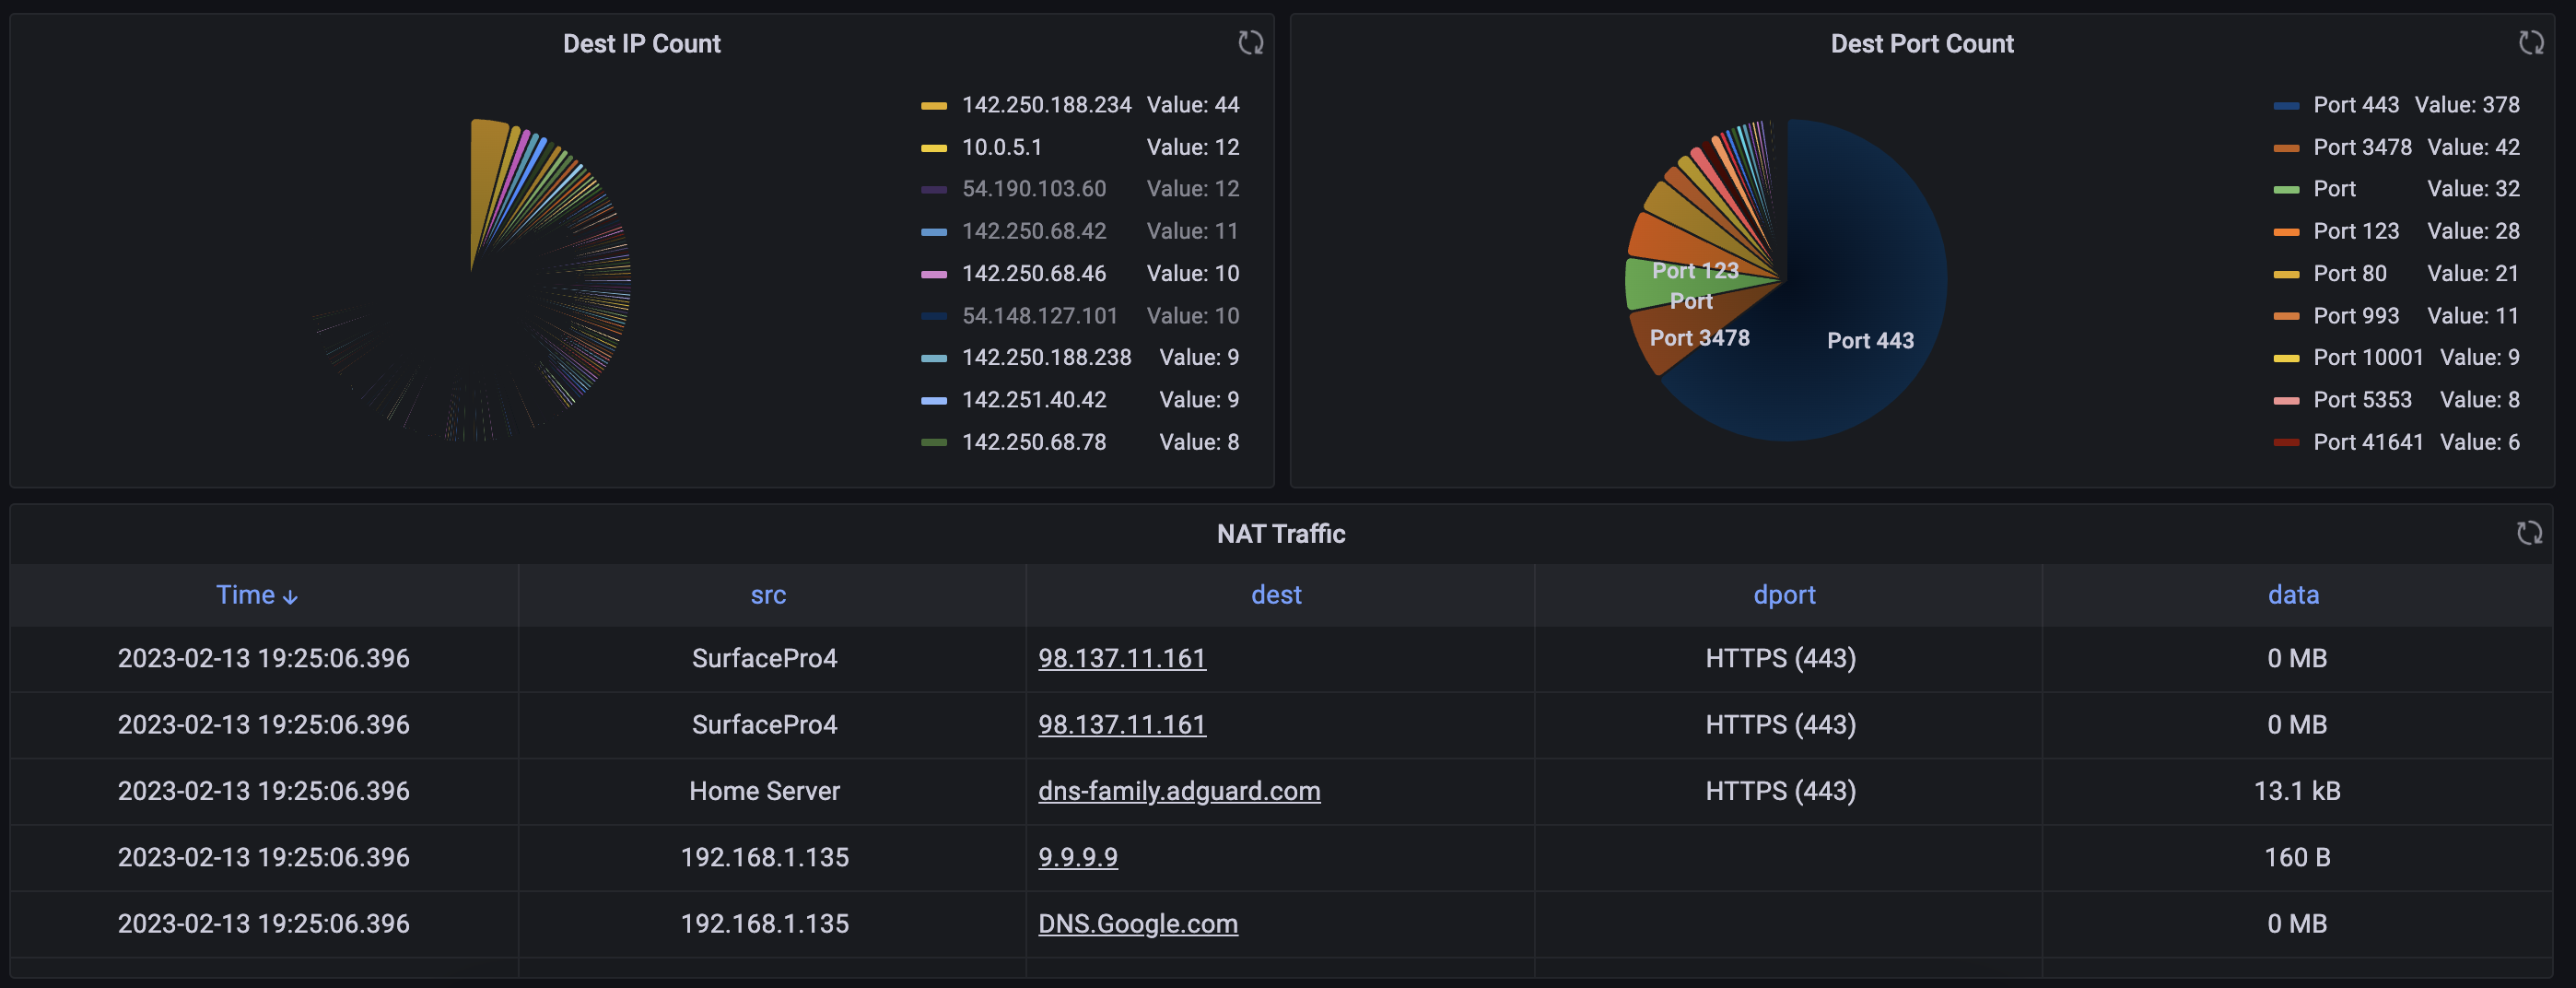Click the Port 123 pie slice label

click(x=1694, y=270)
